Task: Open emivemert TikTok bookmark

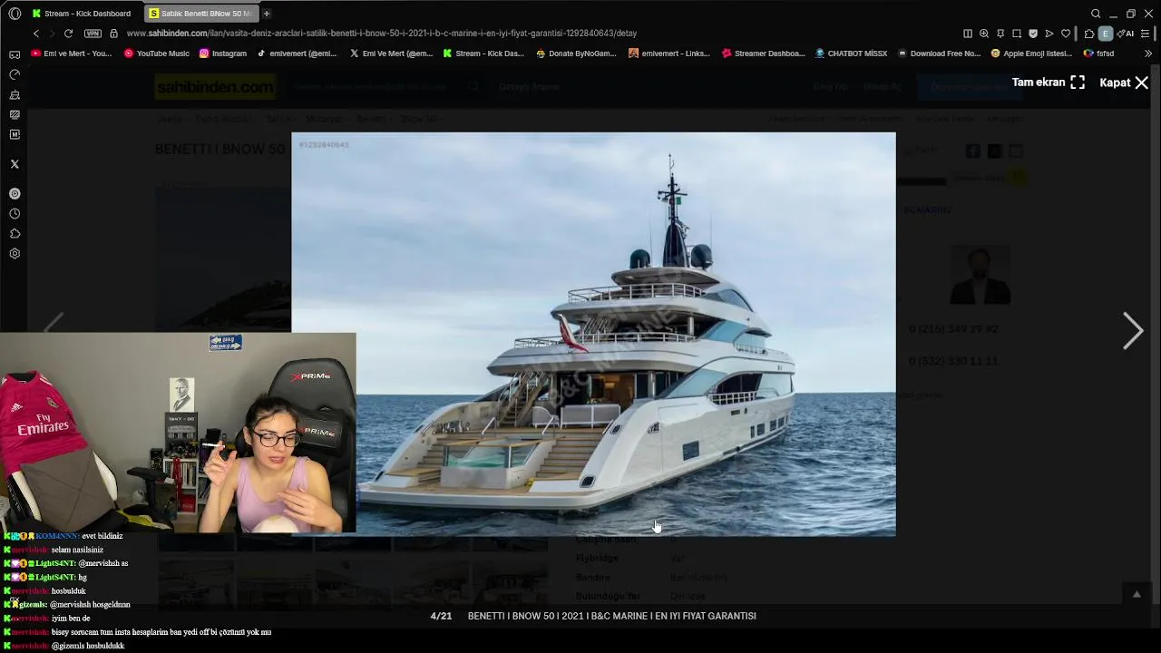Action: pos(297,54)
